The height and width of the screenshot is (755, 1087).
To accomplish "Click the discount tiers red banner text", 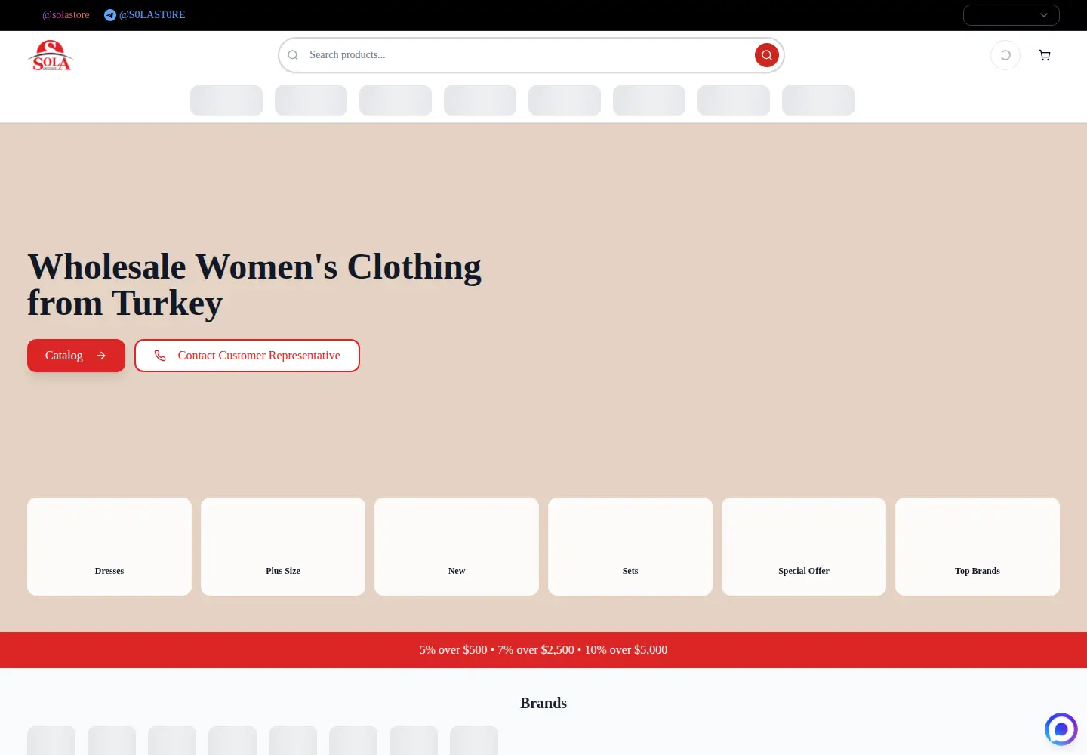I will tap(543, 650).
